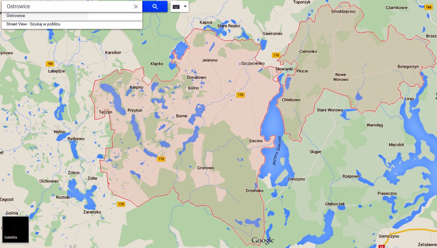This screenshot has width=437, height=248.
Task: Click the Skąpe town label
Action: (x=315, y=152)
